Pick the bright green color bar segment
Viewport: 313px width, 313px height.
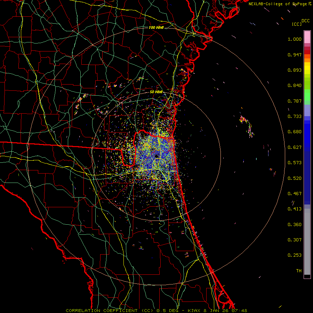pos(307,95)
